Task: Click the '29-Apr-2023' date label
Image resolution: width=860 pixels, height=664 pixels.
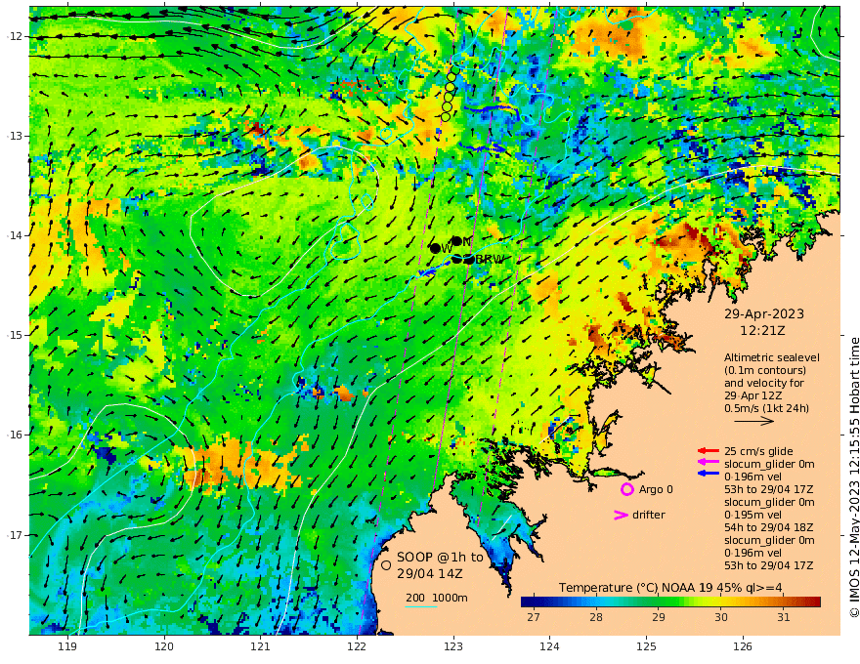Action: 764,314
